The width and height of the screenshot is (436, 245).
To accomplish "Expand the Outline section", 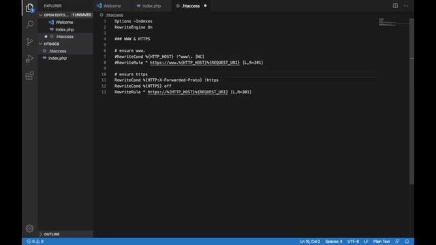I will point(52,234).
